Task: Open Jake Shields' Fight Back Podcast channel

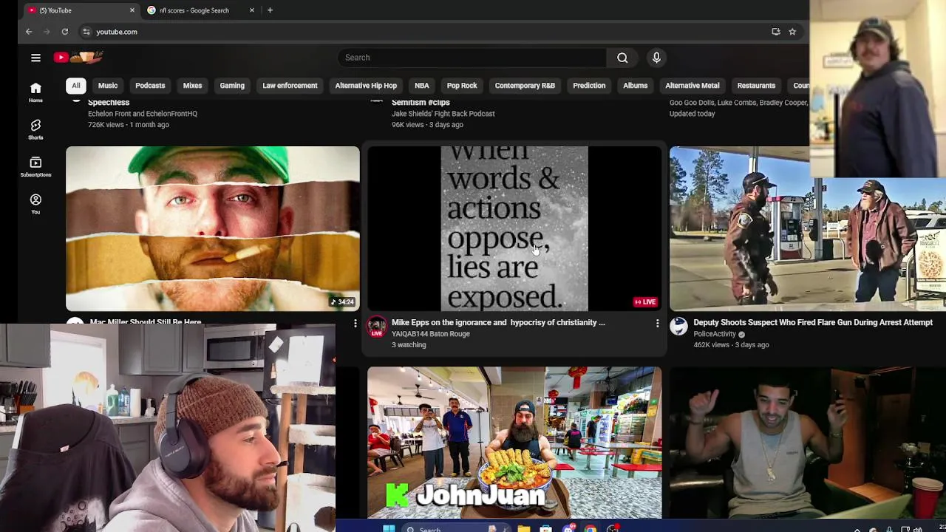Action: tap(443, 114)
